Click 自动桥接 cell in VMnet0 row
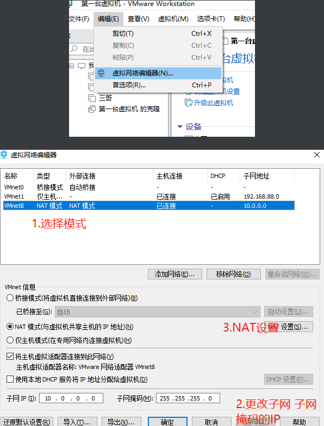The height and width of the screenshot is (426, 324). [83, 187]
